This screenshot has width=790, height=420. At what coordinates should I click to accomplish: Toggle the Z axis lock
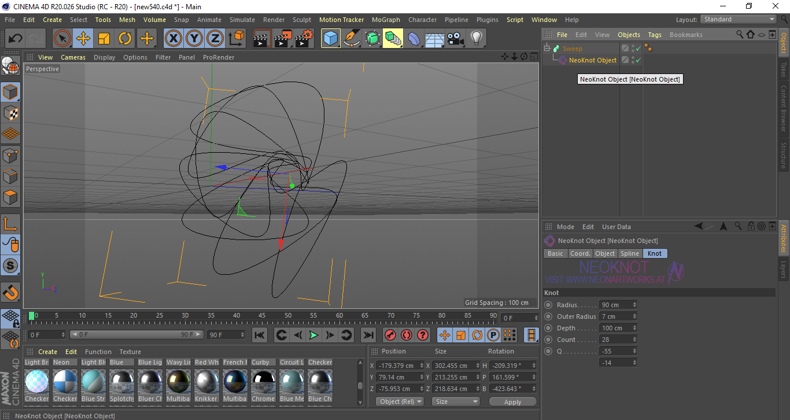click(215, 39)
